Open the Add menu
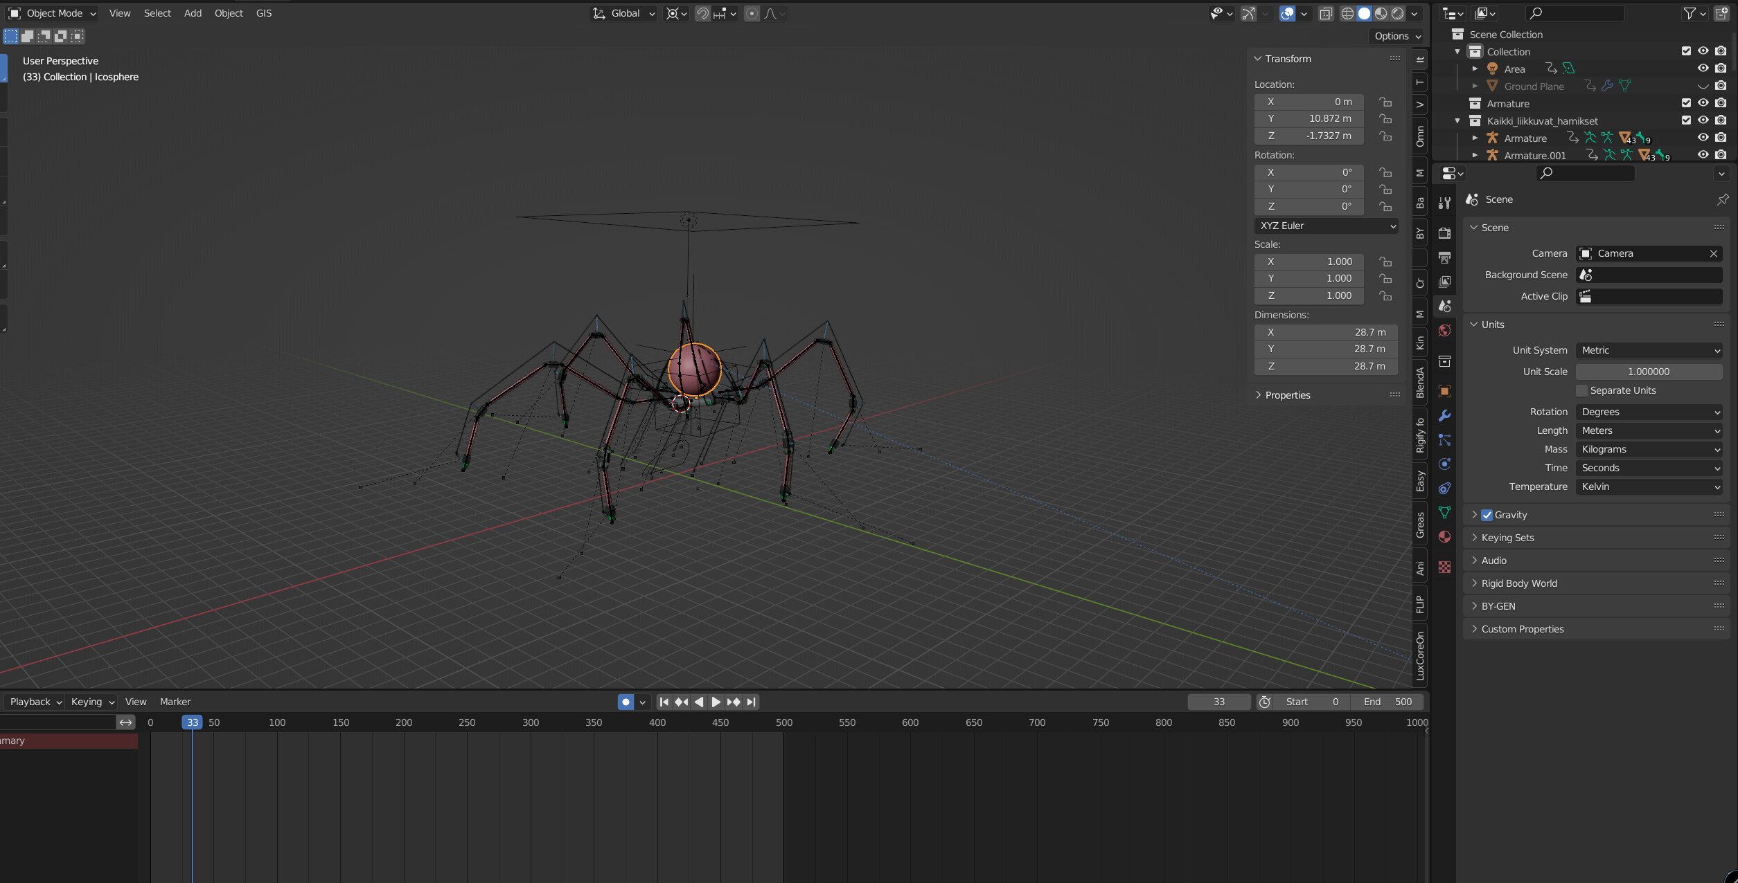This screenshot has width=1738, height=883. point(193,13)
